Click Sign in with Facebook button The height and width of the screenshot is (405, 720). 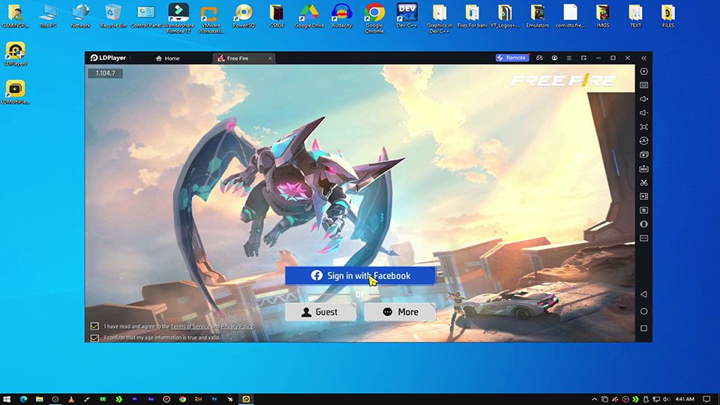pos(360,275)
